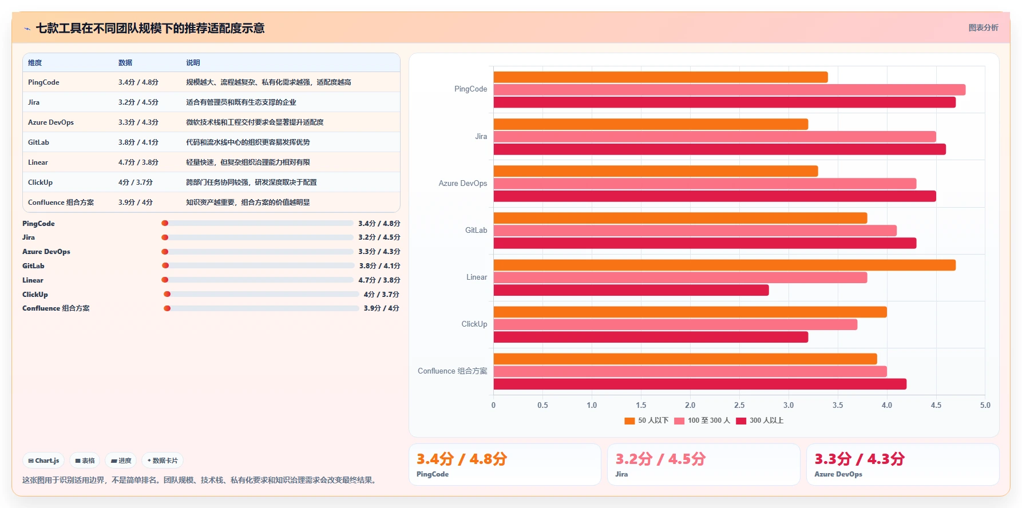This screenshot has height=508, width=1022.
Task: Select the 进度 chip
Action: point(121,461)
